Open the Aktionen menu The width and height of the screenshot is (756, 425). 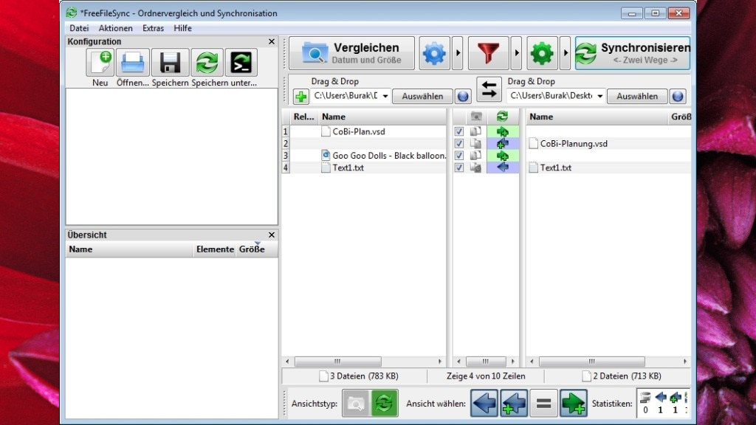[x=115, y=28]
